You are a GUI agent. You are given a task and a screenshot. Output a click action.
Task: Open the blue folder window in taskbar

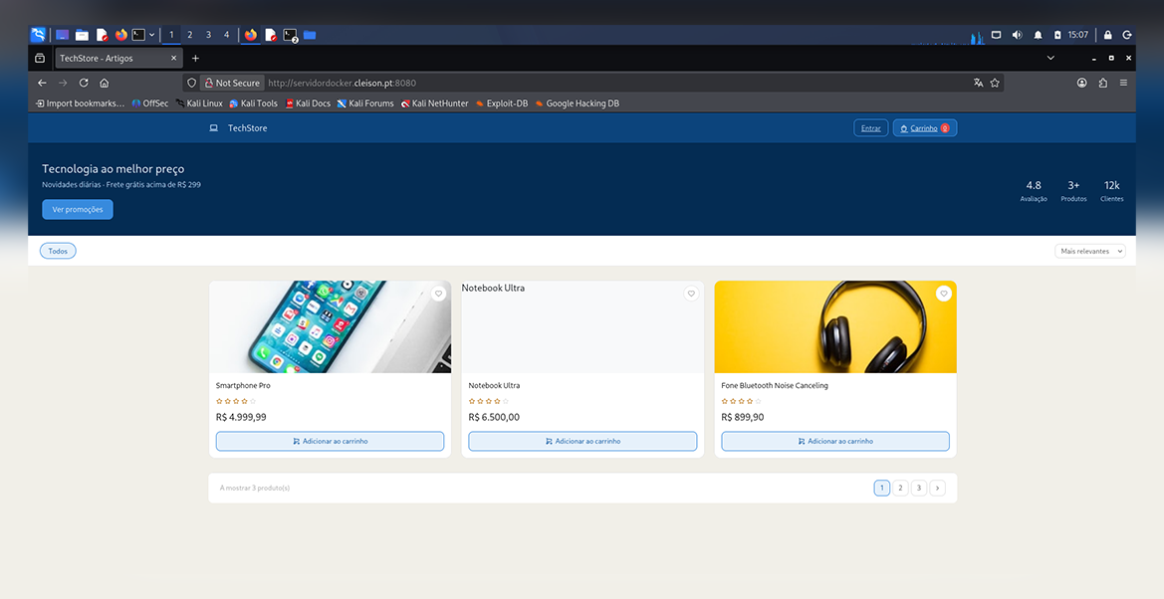[x=310, y=35]
